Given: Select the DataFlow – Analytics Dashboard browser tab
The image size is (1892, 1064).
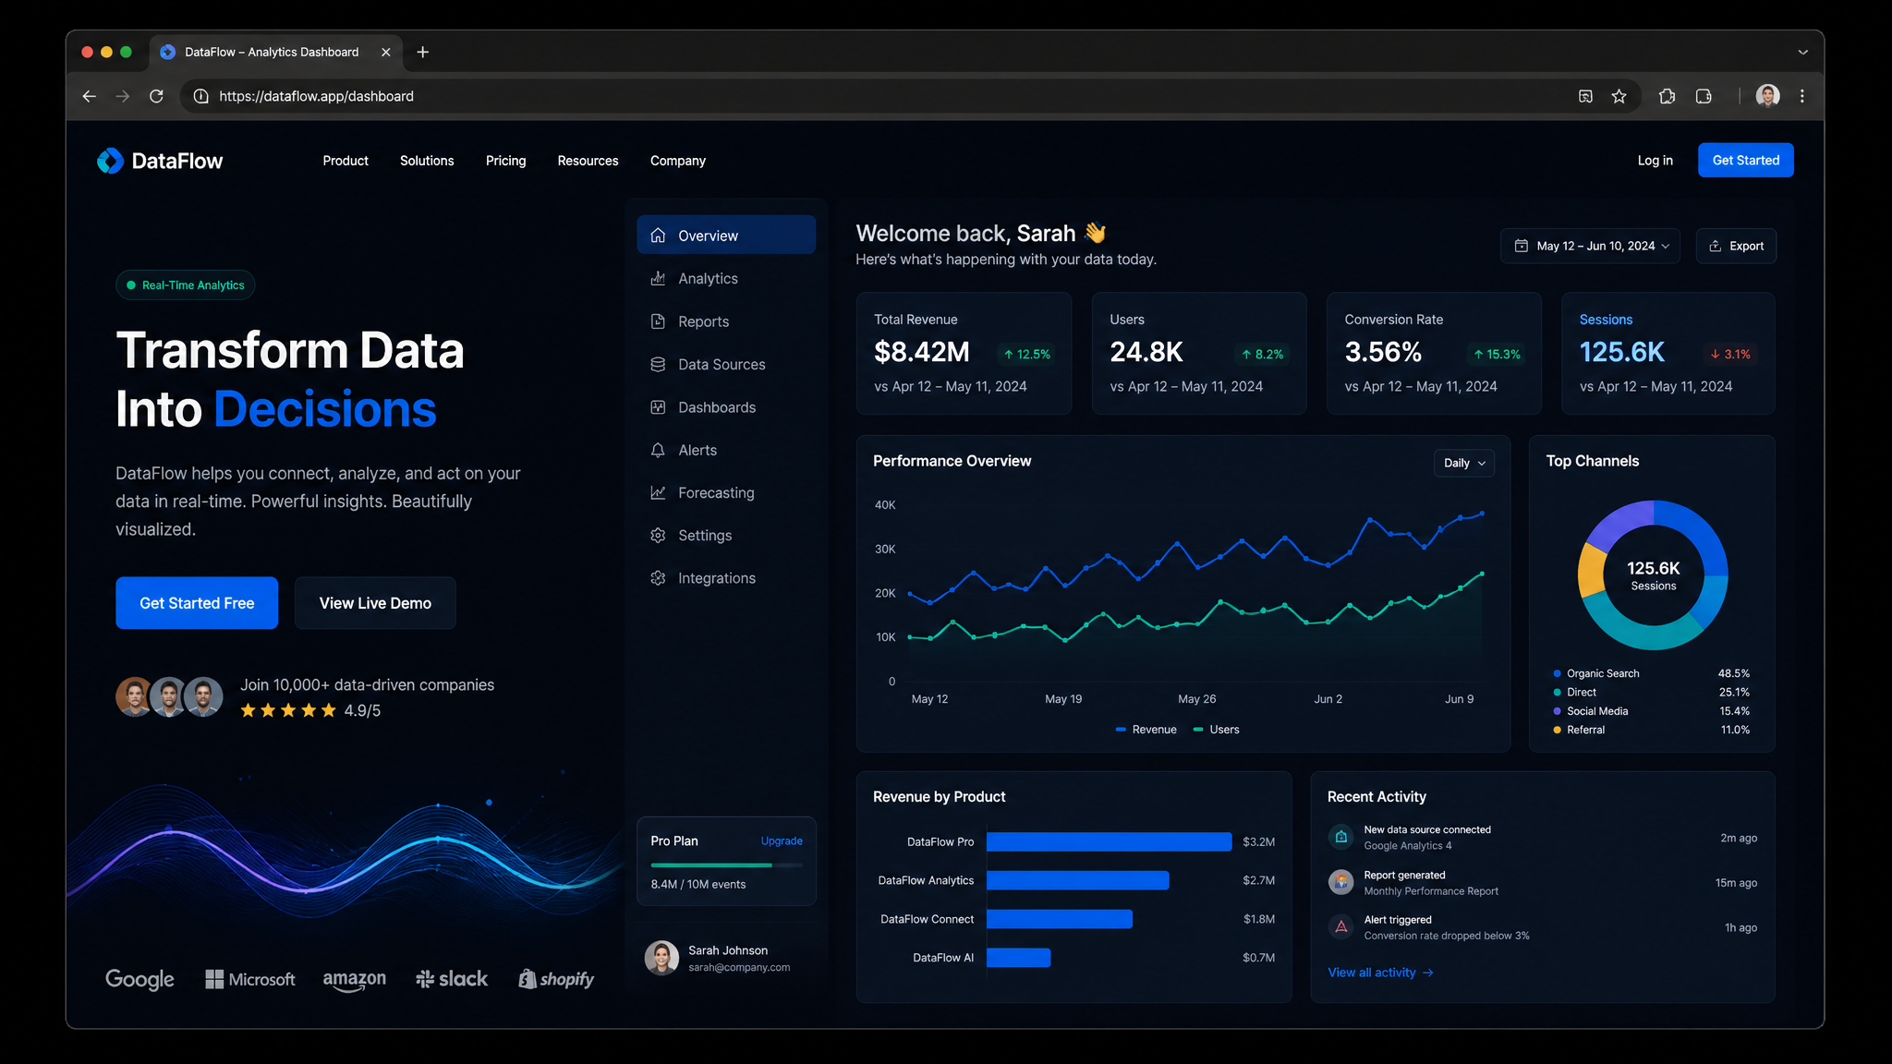Looking at the screenshot, I should tap(275, 52).
